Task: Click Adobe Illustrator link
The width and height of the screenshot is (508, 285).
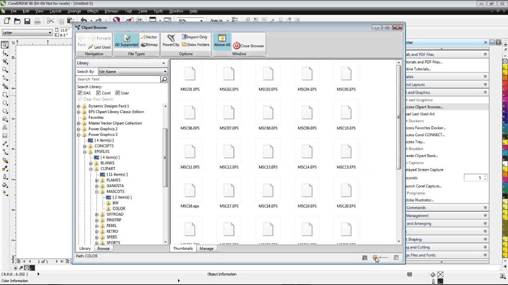Action: tap(419, 200)
